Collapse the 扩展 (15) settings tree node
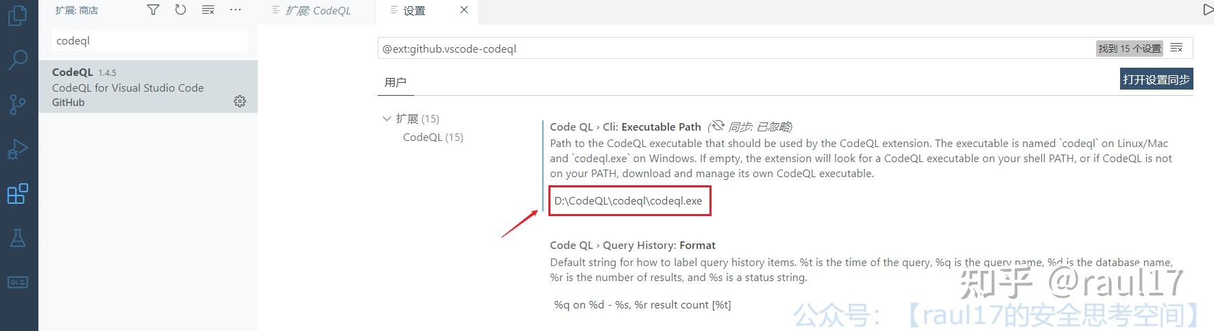 click(386, 119)
